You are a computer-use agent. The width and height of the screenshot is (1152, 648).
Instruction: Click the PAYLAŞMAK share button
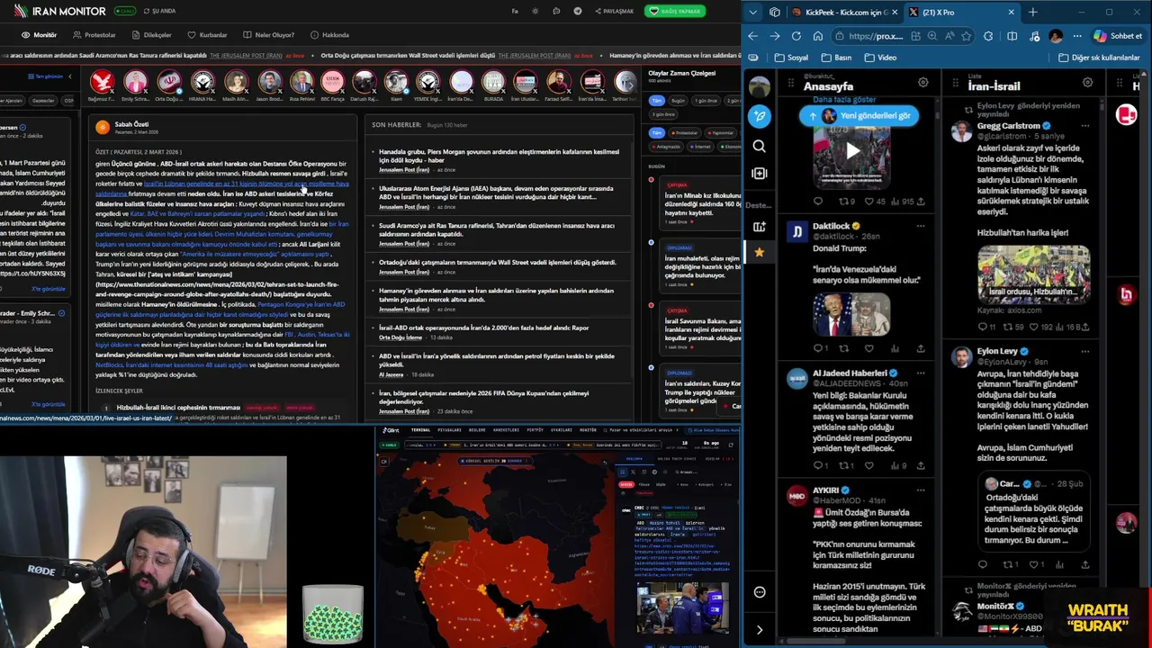pyautogui.click(x=613, y=11)
